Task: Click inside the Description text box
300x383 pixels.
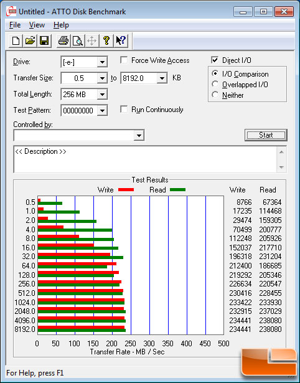Action: click(x=145, y=159)
